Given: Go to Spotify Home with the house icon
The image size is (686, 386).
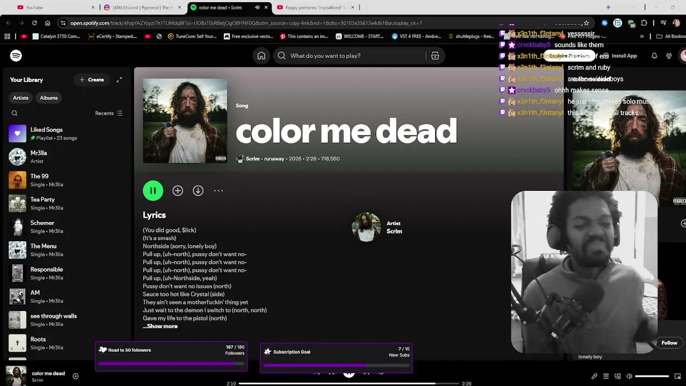Looking at the screenshot, I should tap(261, 56).
